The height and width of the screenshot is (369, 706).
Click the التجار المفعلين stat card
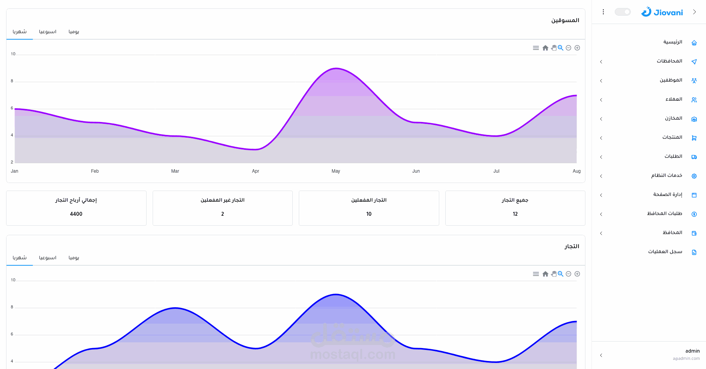[x=369, y=208]
